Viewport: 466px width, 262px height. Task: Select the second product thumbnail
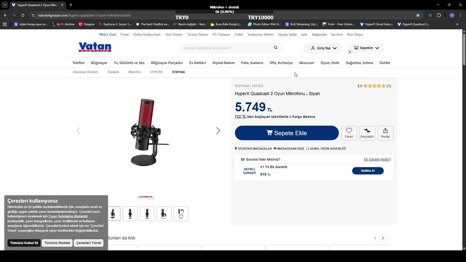[x=130, y=214]
